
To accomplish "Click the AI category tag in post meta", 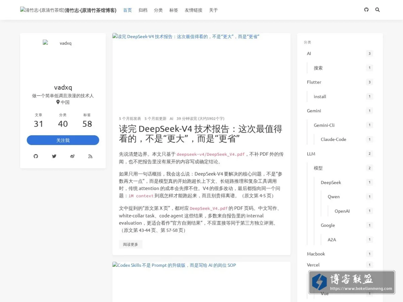I will (172, 118).
